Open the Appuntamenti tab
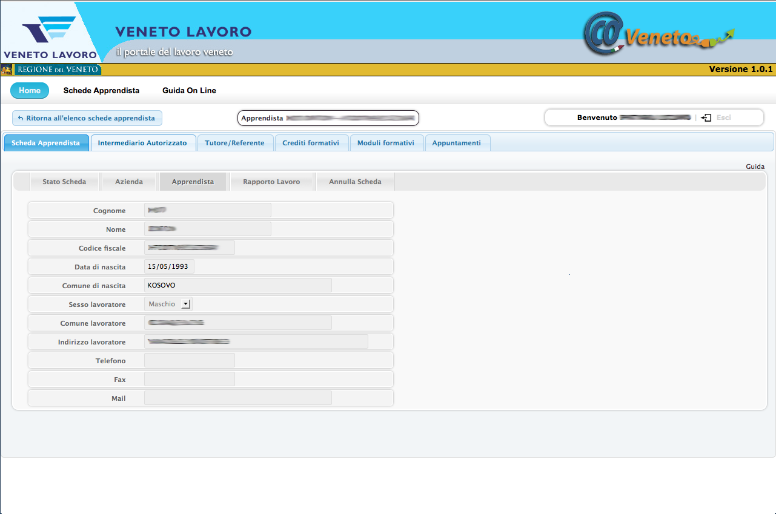The height and width of the screenshot is (514, 776). 457,143
